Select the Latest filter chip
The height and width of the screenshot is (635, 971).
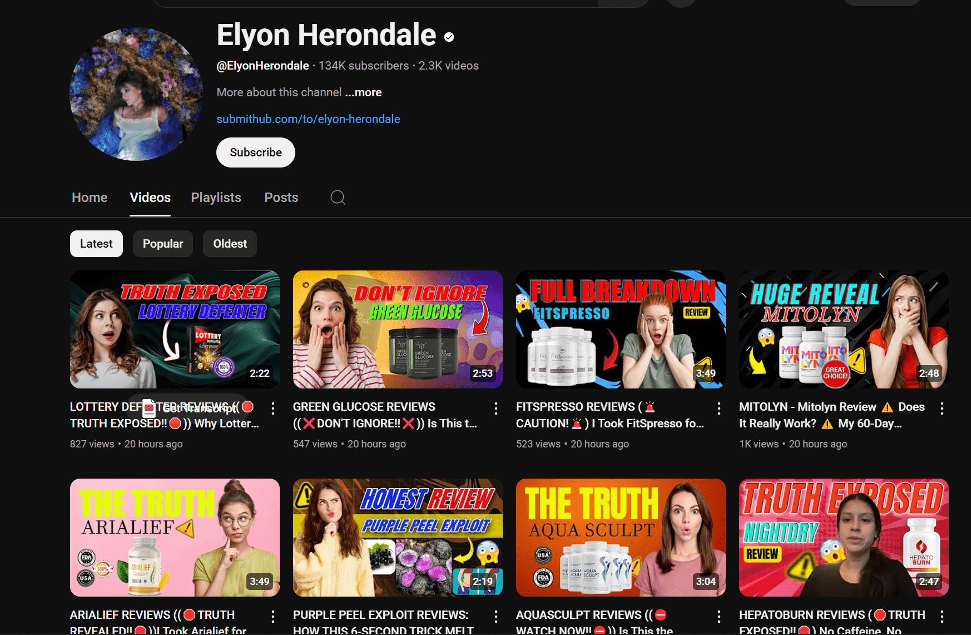point(96,243)
